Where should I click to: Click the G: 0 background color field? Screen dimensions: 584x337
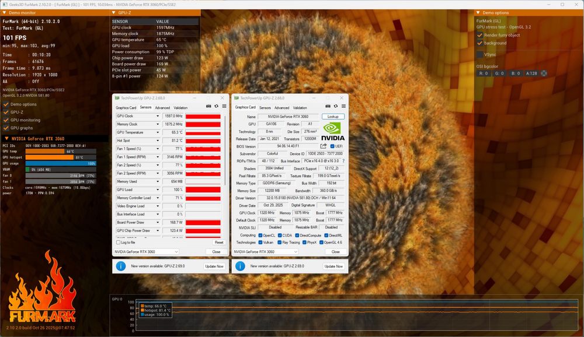[x=499, y=73]
